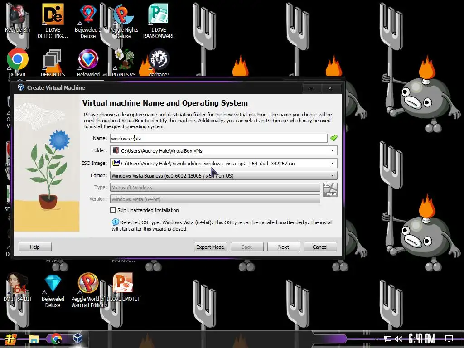
Task: Click into the Name text field
Action: point(219,138)
